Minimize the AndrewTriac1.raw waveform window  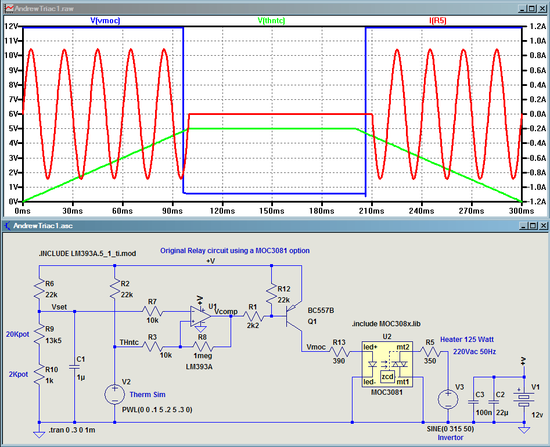523,9
